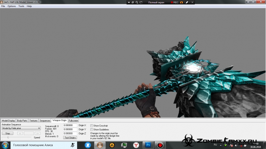Open the recorder toolbar dropdown arrow
Viewport: 266px width, 149px height.
point(129,2)
